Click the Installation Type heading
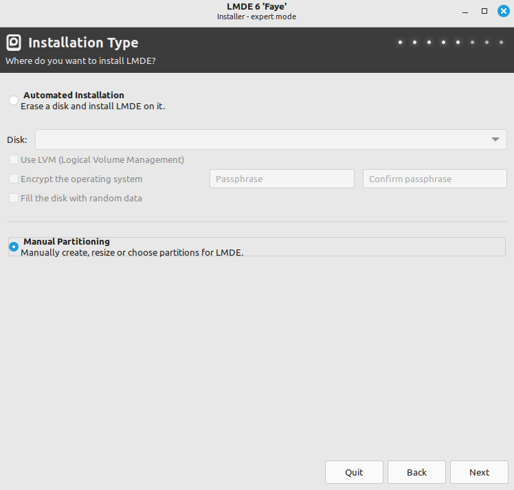514x490 pixels. pos(83,43)
